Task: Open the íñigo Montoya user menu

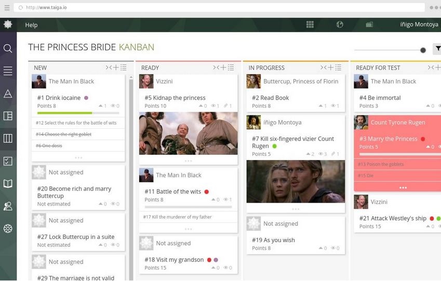Action: [x=419, y=24]
